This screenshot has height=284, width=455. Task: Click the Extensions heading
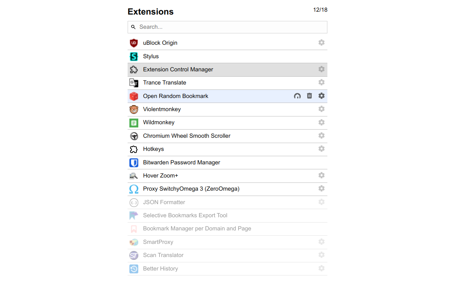[151, 12]
